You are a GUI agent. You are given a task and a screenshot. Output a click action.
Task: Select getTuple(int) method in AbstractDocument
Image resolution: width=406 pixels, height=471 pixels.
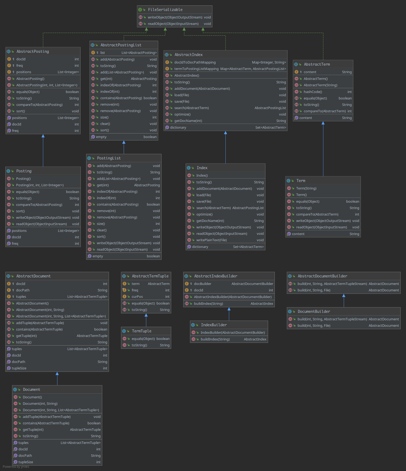[57, 336]
